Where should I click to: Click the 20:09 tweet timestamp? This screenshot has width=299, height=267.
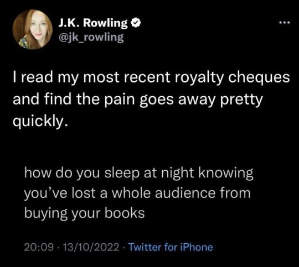coord(39,247)
